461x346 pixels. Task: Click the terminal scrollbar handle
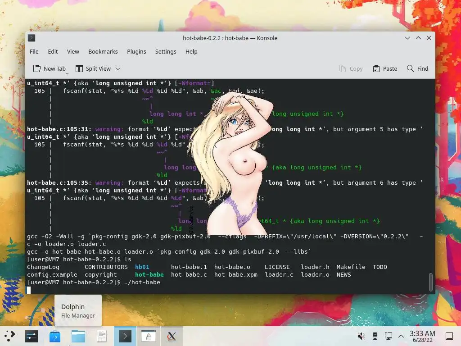click(431, 282)
